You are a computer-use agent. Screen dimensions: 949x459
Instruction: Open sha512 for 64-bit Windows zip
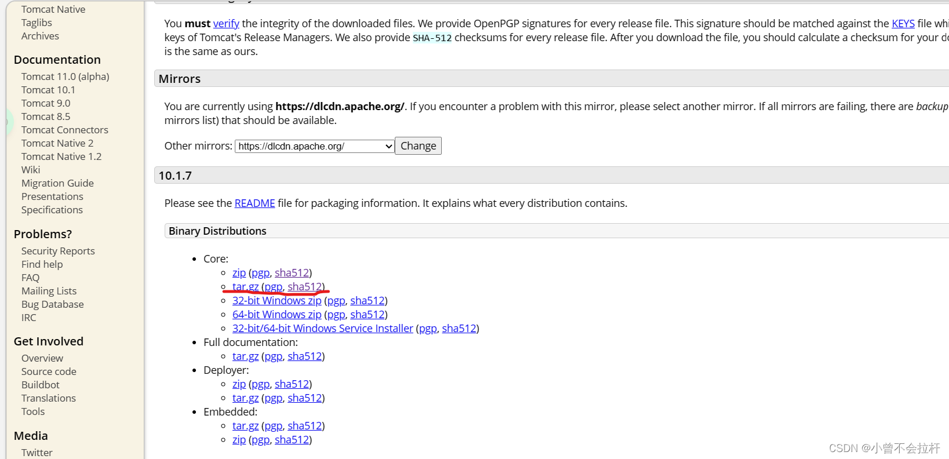[x=367, y=315]
